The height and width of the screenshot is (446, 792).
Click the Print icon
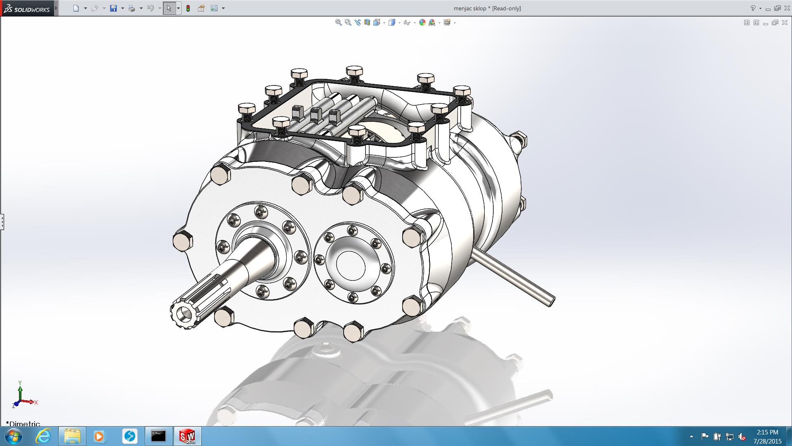click(132, 8)
